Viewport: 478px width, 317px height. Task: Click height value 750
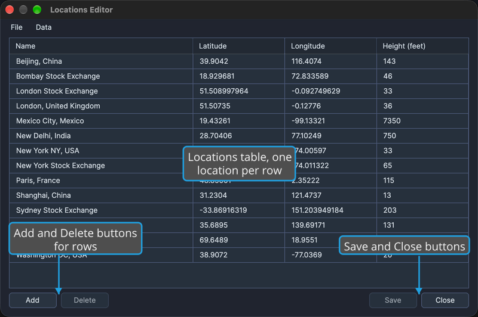pyautogui.click(x=422, y=136)
